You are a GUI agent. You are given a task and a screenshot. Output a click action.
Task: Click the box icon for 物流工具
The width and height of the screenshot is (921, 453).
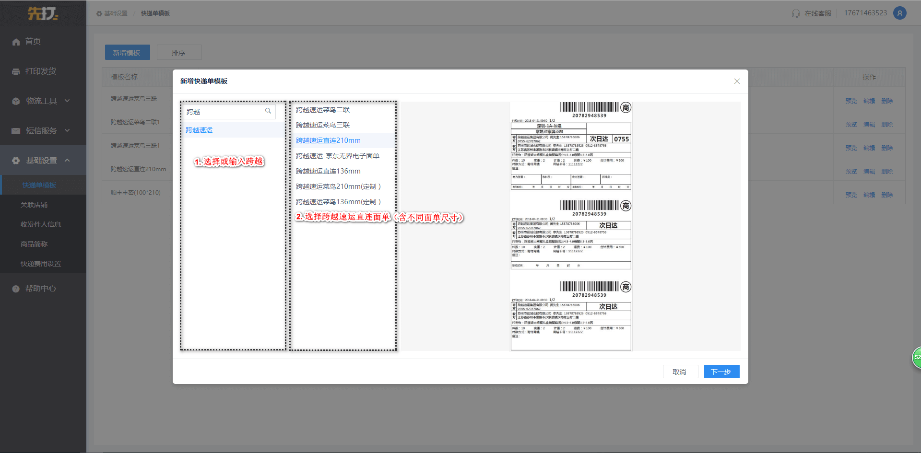coord(16,101)
